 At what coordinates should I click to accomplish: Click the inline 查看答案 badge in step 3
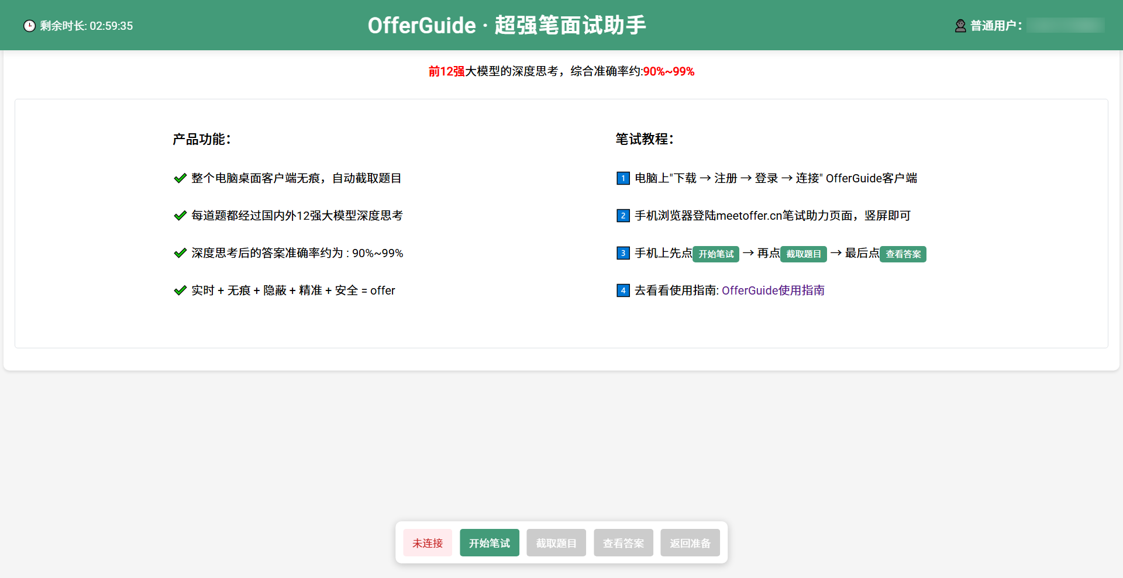tap(903, 254)
